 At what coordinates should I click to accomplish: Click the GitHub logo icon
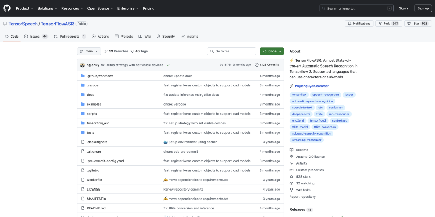click(x=7, y=8)
